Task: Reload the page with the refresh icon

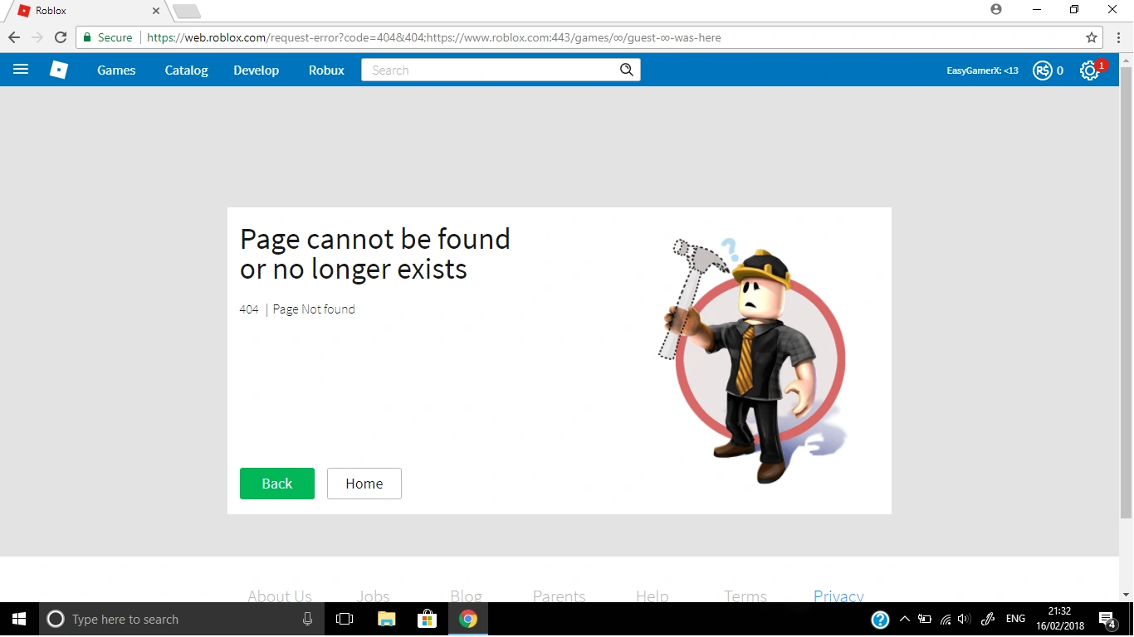Action: 60,37
